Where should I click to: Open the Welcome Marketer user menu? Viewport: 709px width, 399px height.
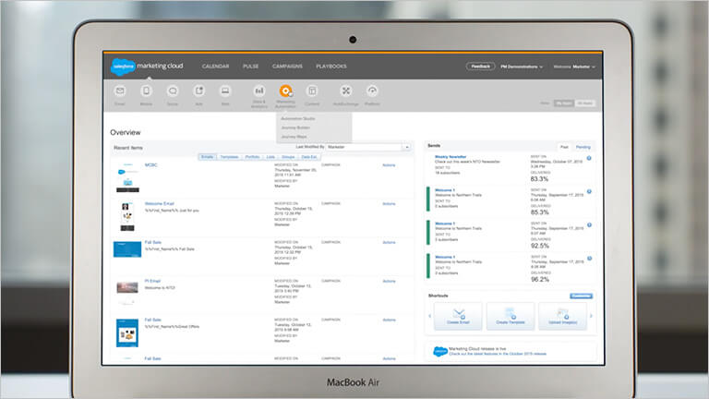coord(574,66)
